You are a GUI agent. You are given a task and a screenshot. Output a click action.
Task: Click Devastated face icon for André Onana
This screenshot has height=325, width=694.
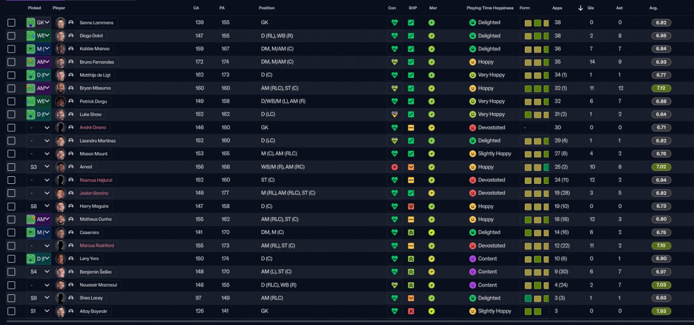coord(473,128)
